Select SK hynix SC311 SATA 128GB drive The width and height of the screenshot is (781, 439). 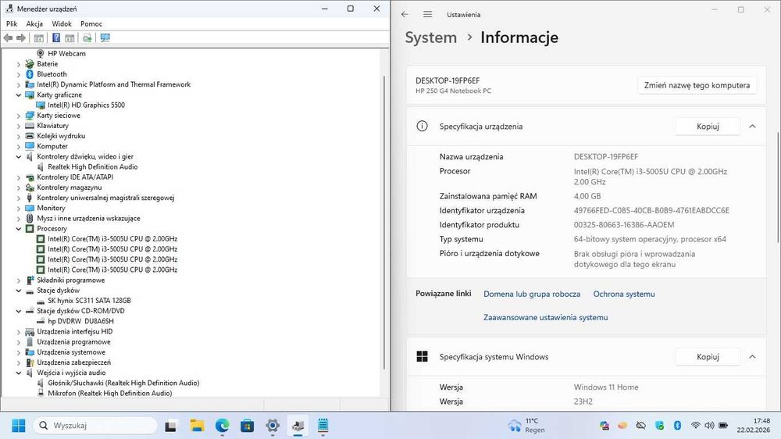pos(89,301)
